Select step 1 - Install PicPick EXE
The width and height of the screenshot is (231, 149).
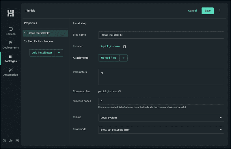(45, 33)
